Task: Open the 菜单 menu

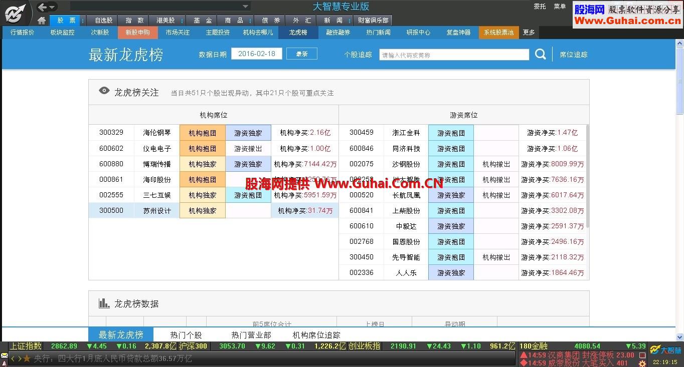Action: [560, 7]
